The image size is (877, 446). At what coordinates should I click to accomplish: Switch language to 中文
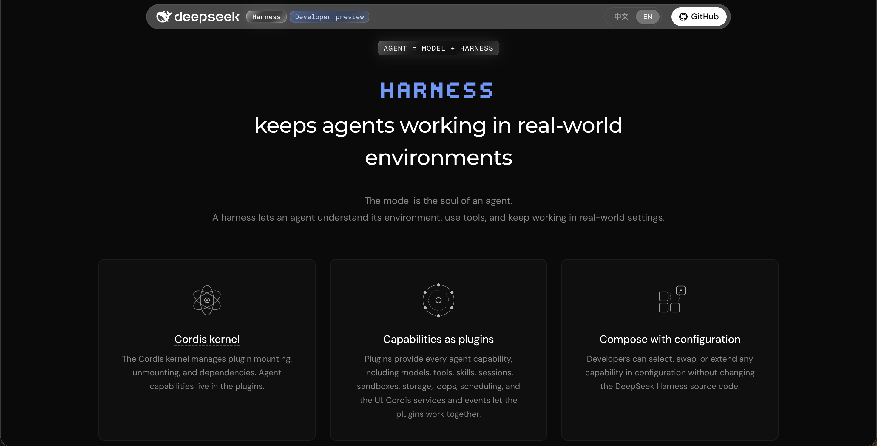pyautogui.click(x=621, y=17)
